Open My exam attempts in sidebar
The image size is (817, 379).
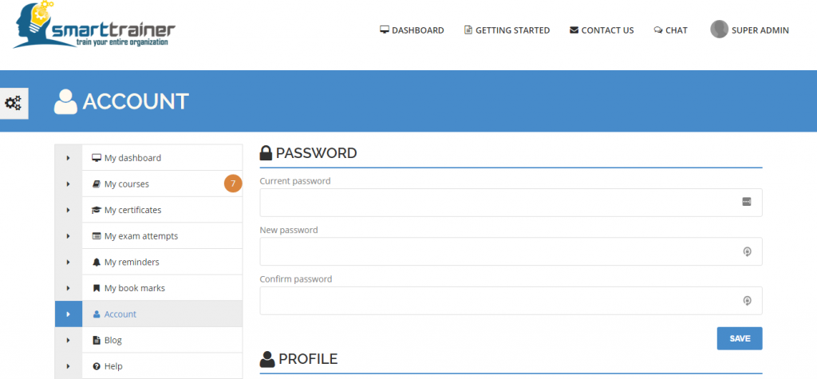(x=140, y=236)
